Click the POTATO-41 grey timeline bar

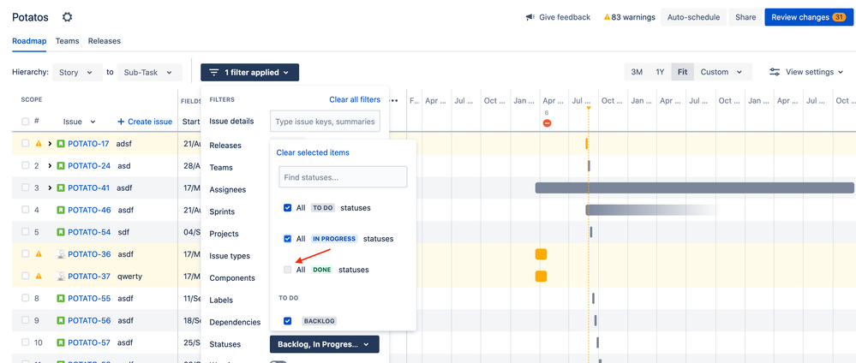pos(694,187)
